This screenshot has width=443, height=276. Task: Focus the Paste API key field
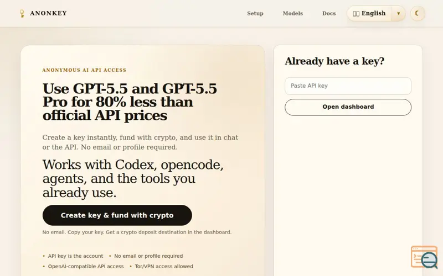pyautogui.click(x=348, y=86)
